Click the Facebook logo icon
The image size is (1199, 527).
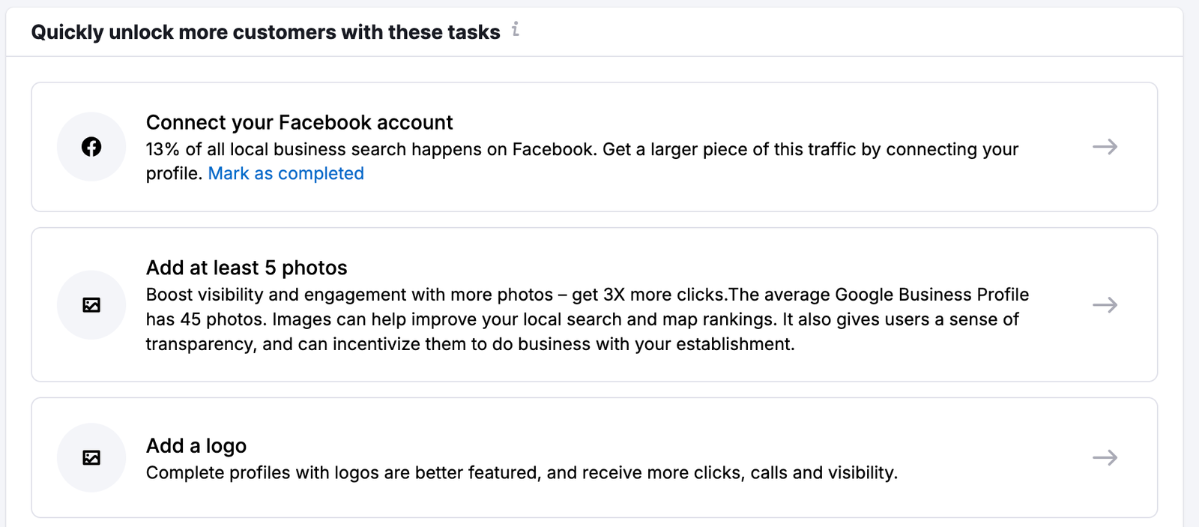(x=91, y=147)
